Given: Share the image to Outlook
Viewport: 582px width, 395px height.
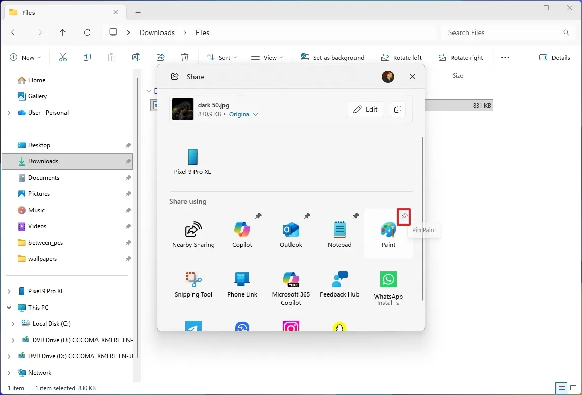Looking at the screenshot, I should [x=290, y=233].
